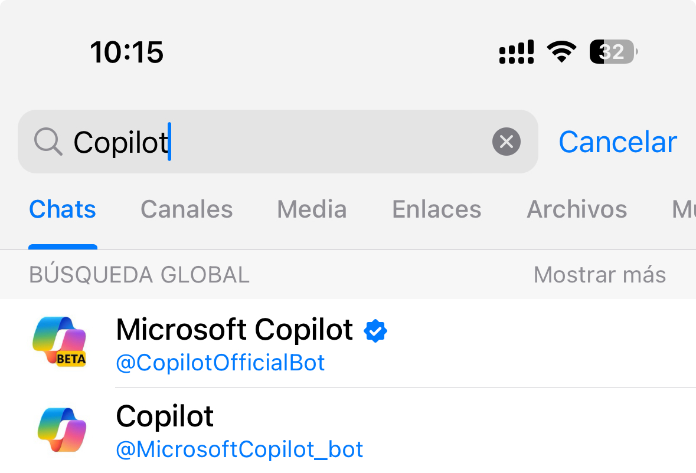Tap the magnifying glass search icon
Screen dimensions: 696x473
click(48, 142)
